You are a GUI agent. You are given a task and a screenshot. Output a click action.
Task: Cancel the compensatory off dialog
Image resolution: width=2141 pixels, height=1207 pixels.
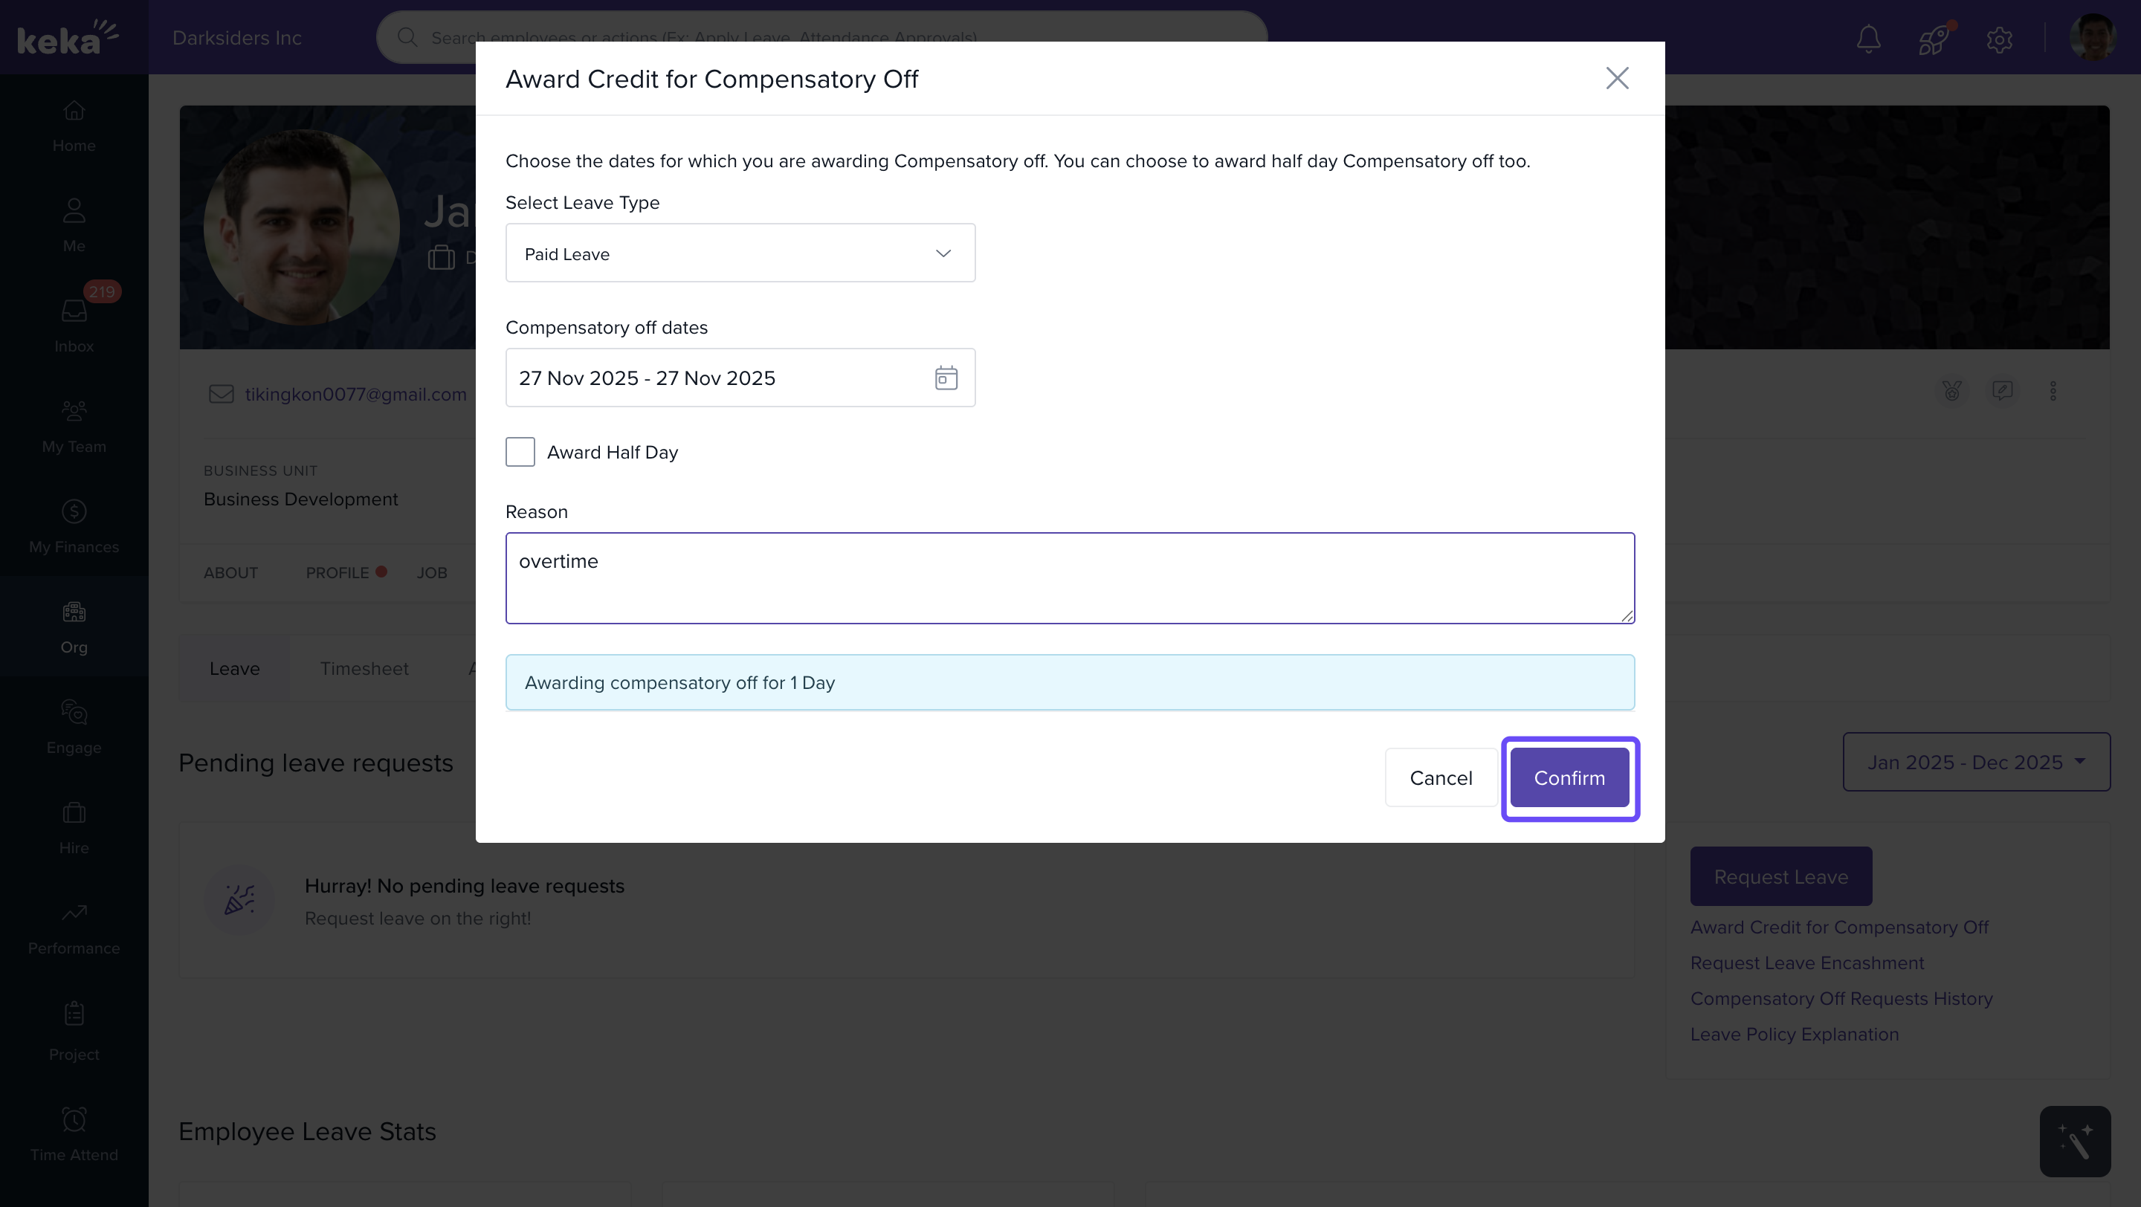click(x=1441, y=777)
